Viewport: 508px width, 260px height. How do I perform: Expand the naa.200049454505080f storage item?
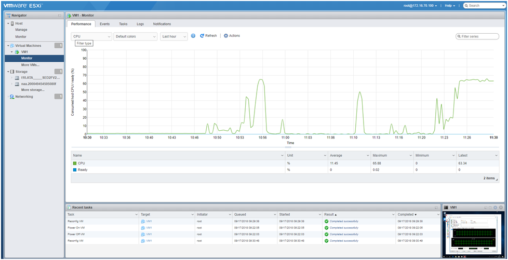pos(12,84)
